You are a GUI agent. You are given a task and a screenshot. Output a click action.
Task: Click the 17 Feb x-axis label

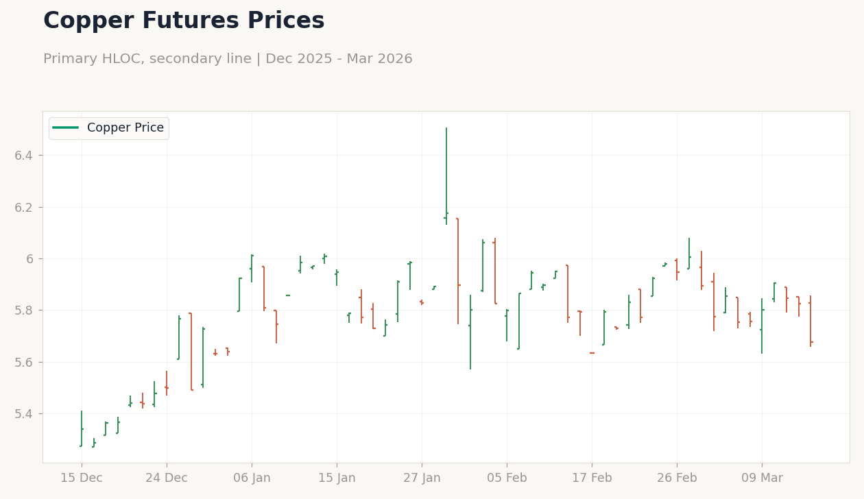[x=592, y=478]
